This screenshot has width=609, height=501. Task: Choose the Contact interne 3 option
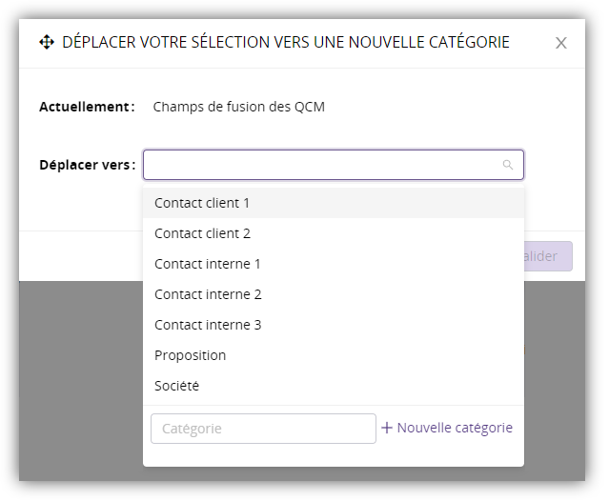point(208,325)
